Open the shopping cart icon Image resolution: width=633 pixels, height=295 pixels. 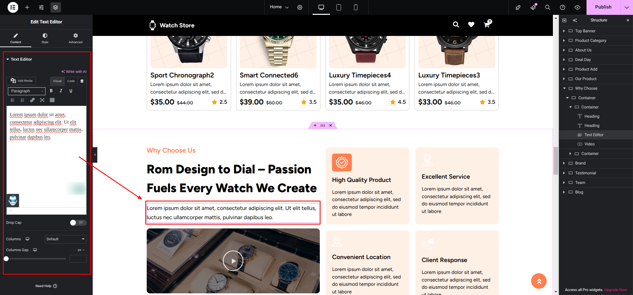pos(487,25)
